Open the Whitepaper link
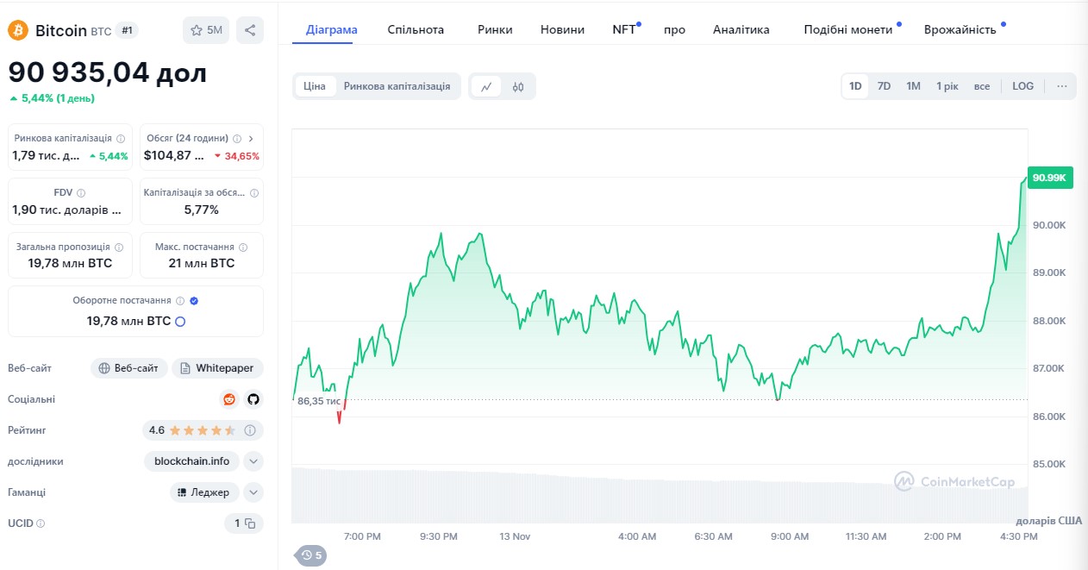The width and height of the screenshot is (1088, 570). coord(217,368)
